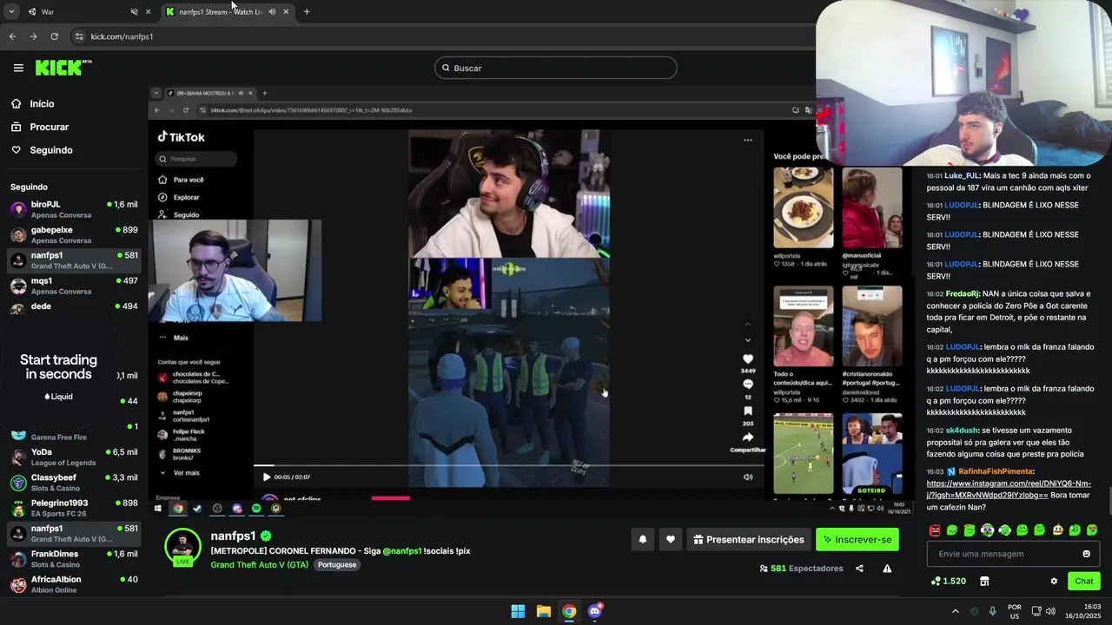1112x625 pixels.
Task: Open the Chrome tab search dropdown
Action: pyautogui.click(x=11, y=11)
